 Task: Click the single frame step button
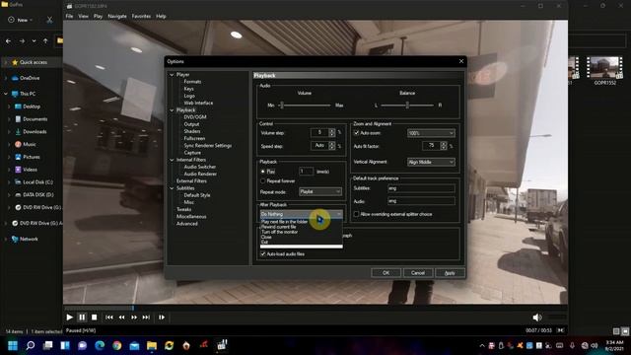pos(162,318)
